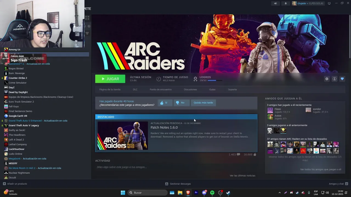Open Ver las últimas noticias link
Screen dimensions: 351x197
pos(242,176)
